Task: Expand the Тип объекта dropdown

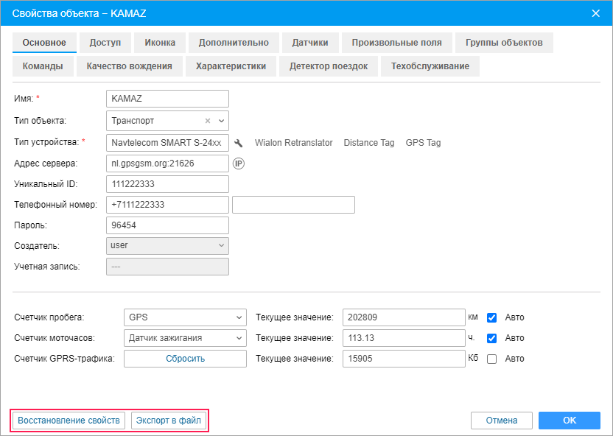Action: [x=221, y=121]
